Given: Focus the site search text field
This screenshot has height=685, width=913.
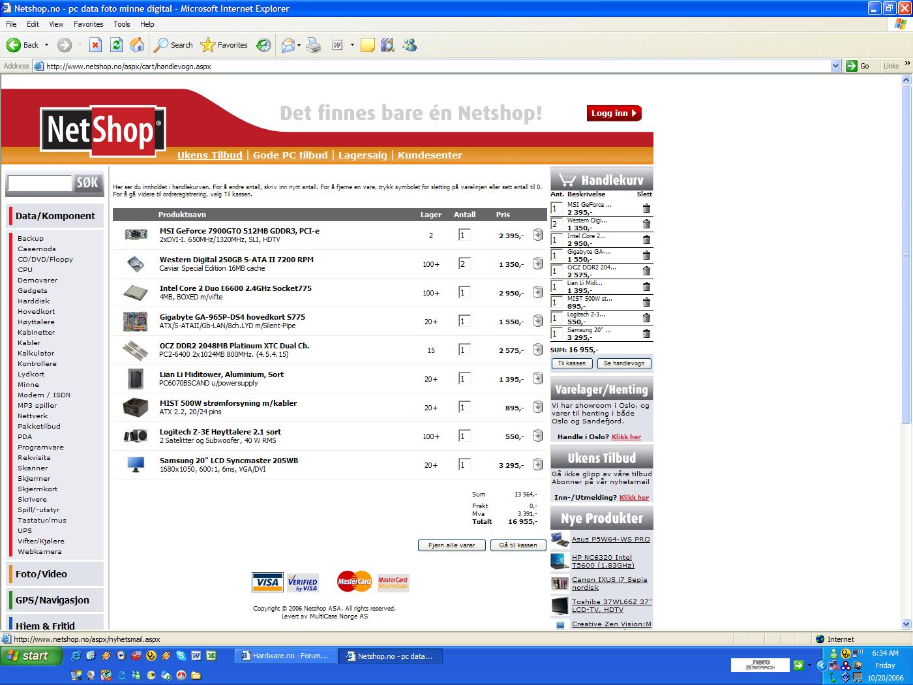Looking at the screenshot, I should (39, 183).
